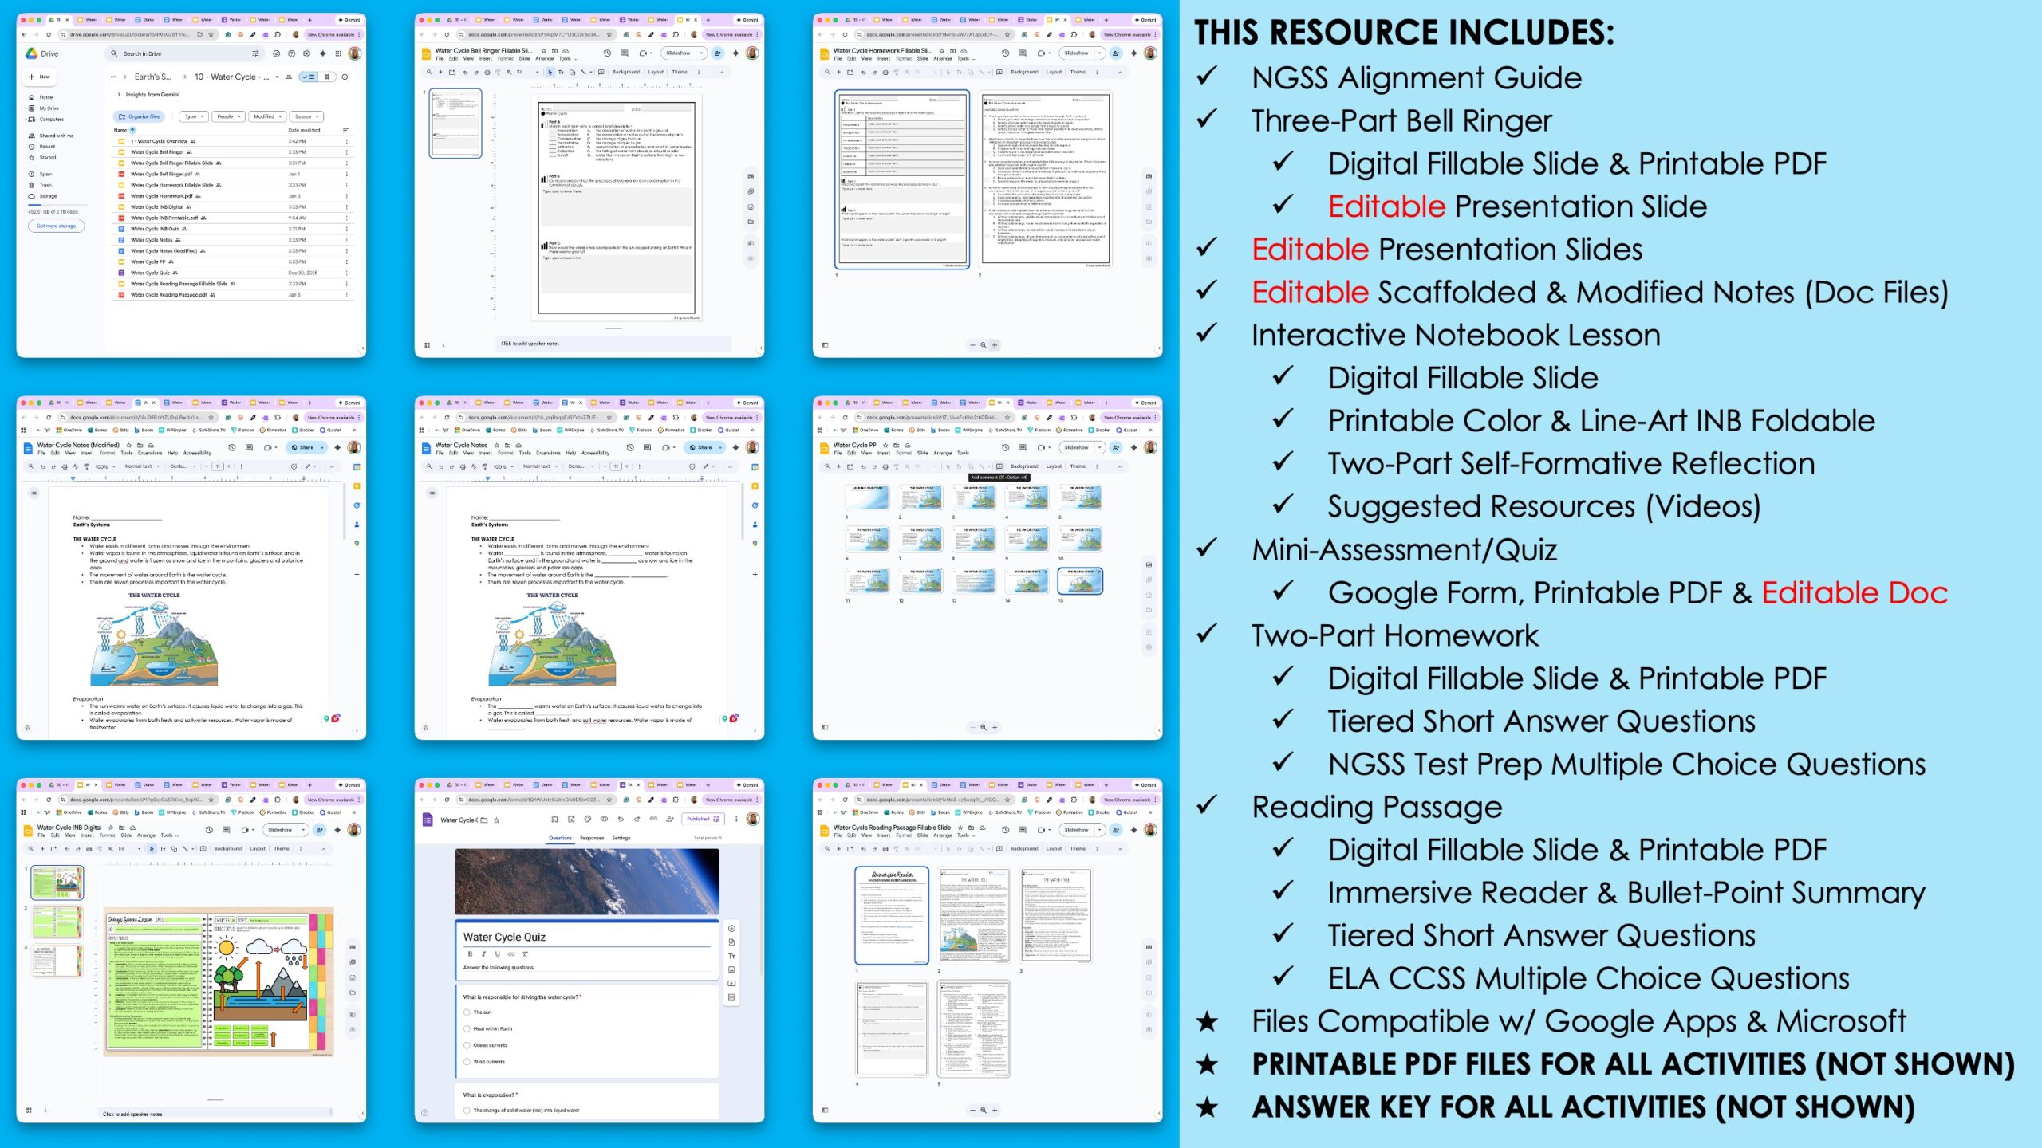
Task: Click Get more storage button
Action: (x=57, y=226)
